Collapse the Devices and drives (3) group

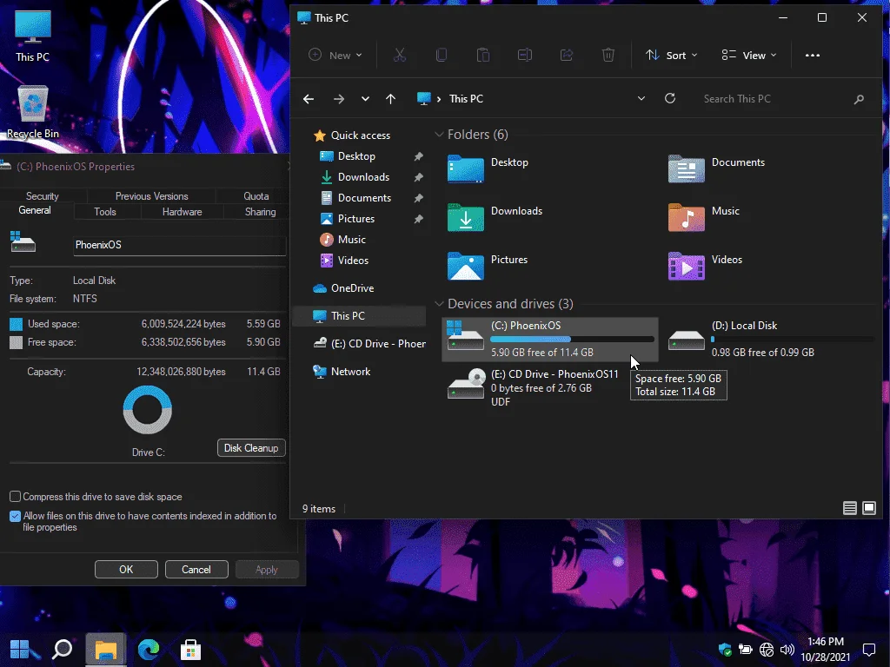(x=439, y=304)
